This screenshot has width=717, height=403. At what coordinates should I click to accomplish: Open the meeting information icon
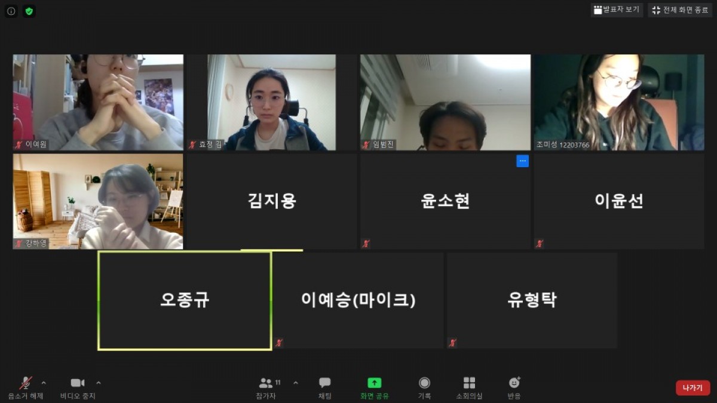coord(11,11)
